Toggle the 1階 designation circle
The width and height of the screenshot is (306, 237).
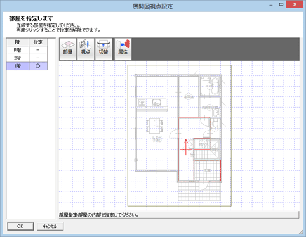pos(38,66)
